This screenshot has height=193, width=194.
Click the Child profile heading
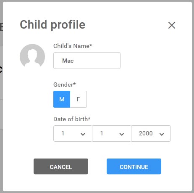click(52, 25)
